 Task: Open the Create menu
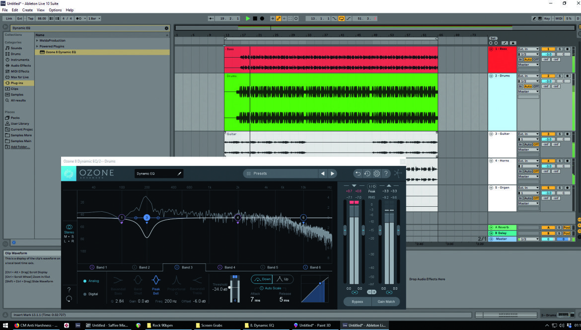point(27,10)
